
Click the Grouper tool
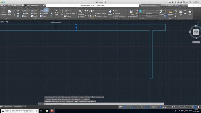coord(161,13)
